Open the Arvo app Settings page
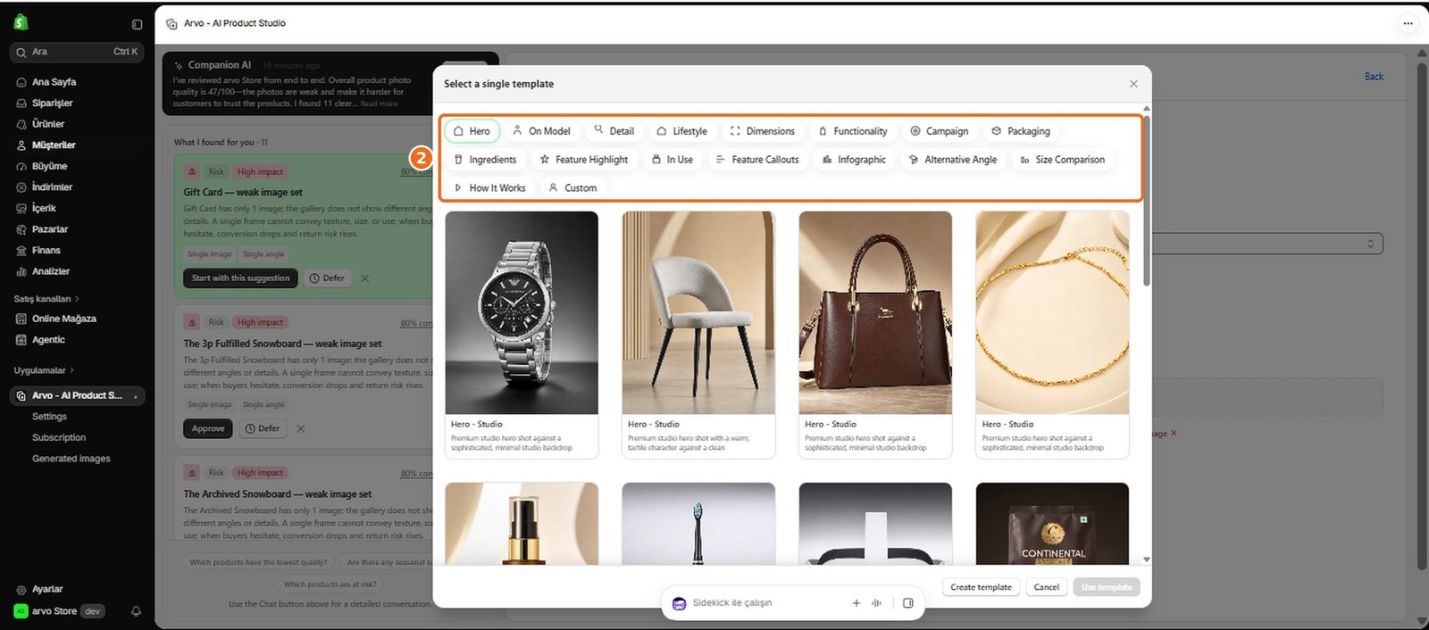This screenshot has width=1429, height=630. pyautogui.click(x=49, y=417)
